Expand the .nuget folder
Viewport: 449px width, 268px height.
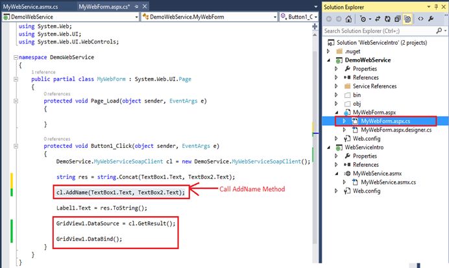point(328,51)
